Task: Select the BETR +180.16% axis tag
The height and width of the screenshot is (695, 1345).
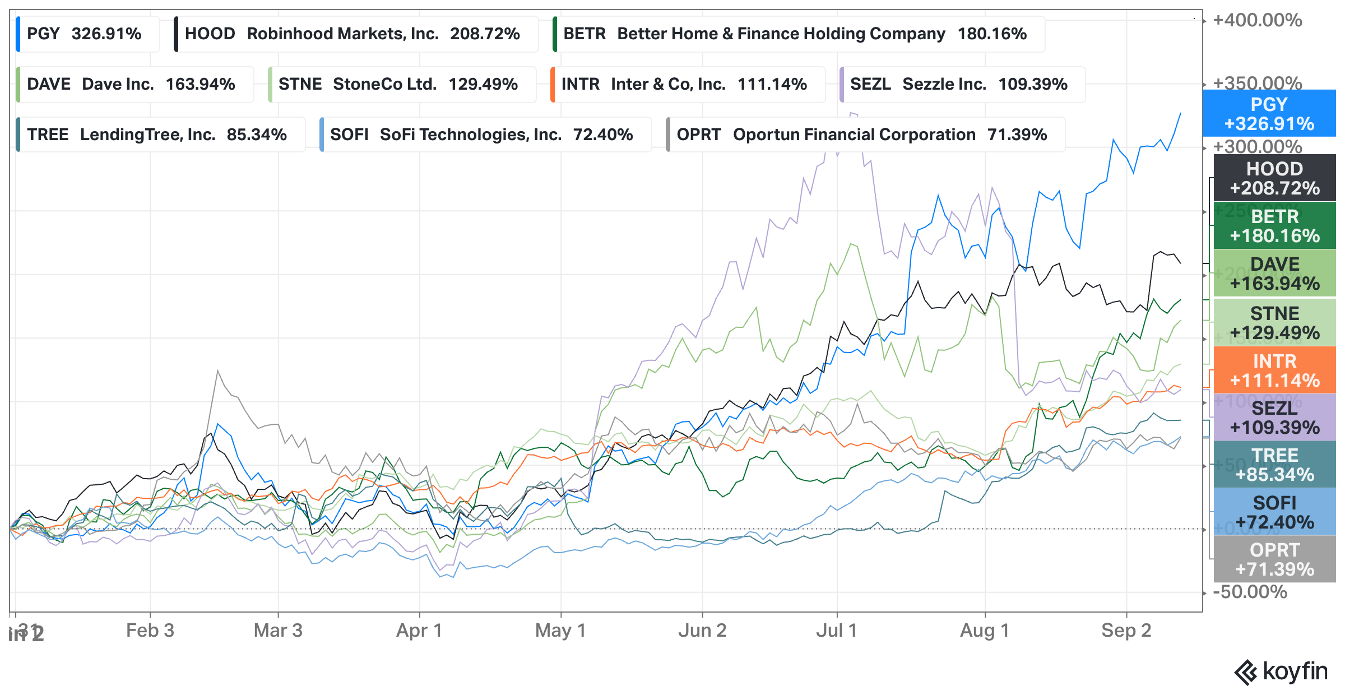Action: coord(1275,225)
